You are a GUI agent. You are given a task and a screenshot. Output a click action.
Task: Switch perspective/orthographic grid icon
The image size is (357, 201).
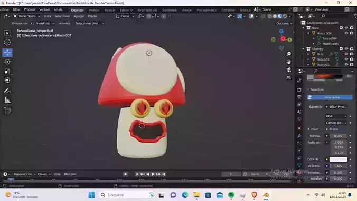(289, 77)
